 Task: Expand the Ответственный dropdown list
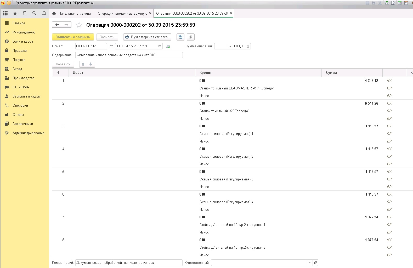coord(310,263)
